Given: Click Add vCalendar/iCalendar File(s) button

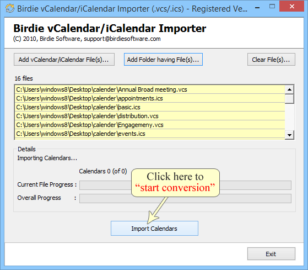Looking at the screenshot, I should click(x=64, y=60).
